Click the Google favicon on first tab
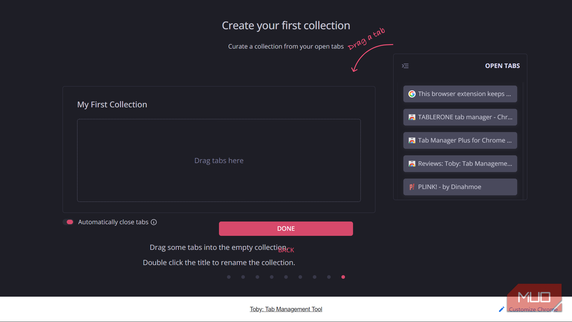 [412, 94]
